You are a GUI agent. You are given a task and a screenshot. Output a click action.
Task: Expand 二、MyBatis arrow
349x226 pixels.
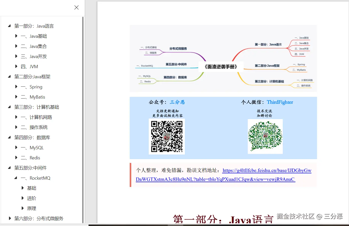[16, 97]
